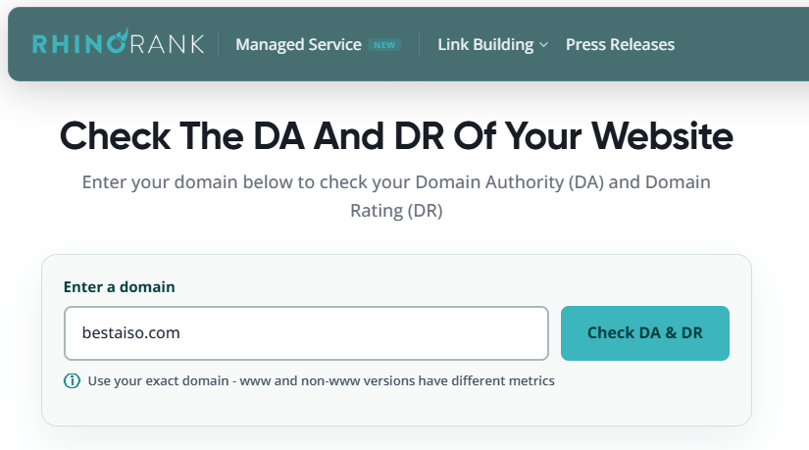Select the 'Enter a domain' label
809x450 pixels.
[120, 287]
